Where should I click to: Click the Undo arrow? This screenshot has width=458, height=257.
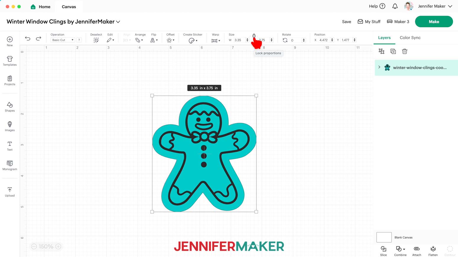tap(27, 39)
